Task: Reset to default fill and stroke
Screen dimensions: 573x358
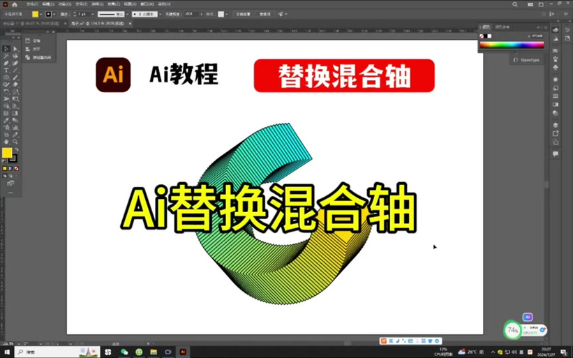Action: click(x=4, y=161)
